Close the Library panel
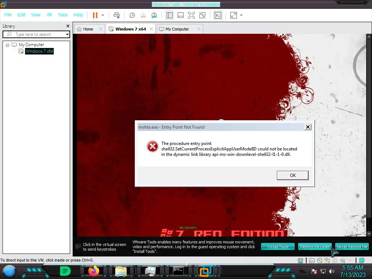The height and width of the screenshot is (279, 372). (68, 26)
